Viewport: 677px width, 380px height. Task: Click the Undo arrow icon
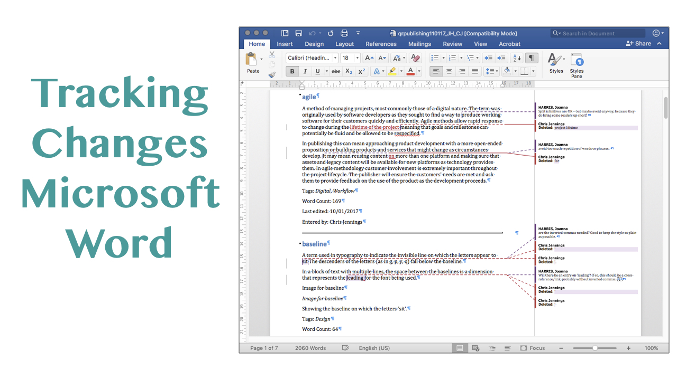pos(312,33)
